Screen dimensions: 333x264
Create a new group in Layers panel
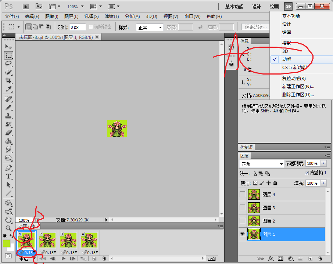tap(300, 258)
